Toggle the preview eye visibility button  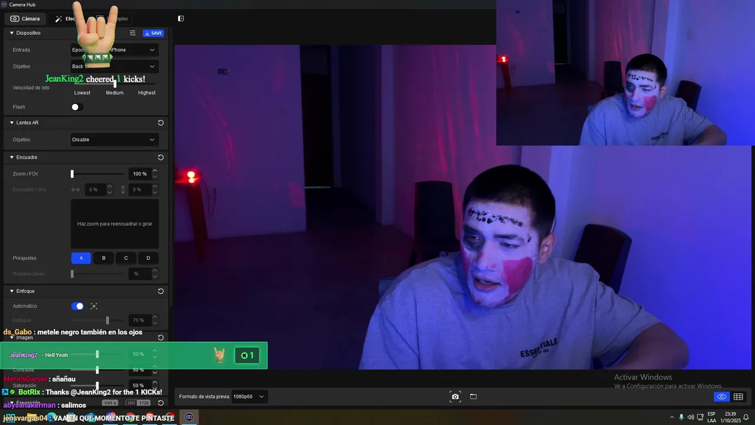coord(721,397)
